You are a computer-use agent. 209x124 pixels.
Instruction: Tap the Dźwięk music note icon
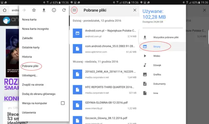(145, 65)
